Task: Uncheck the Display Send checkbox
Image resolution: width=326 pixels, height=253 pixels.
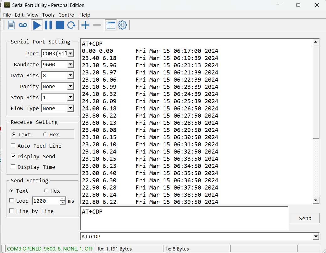Action: click(13, 156)
